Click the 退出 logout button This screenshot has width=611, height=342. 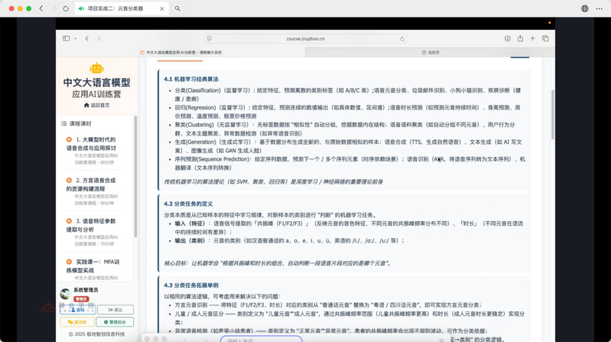pyautogui.click(x=115, y=310)
